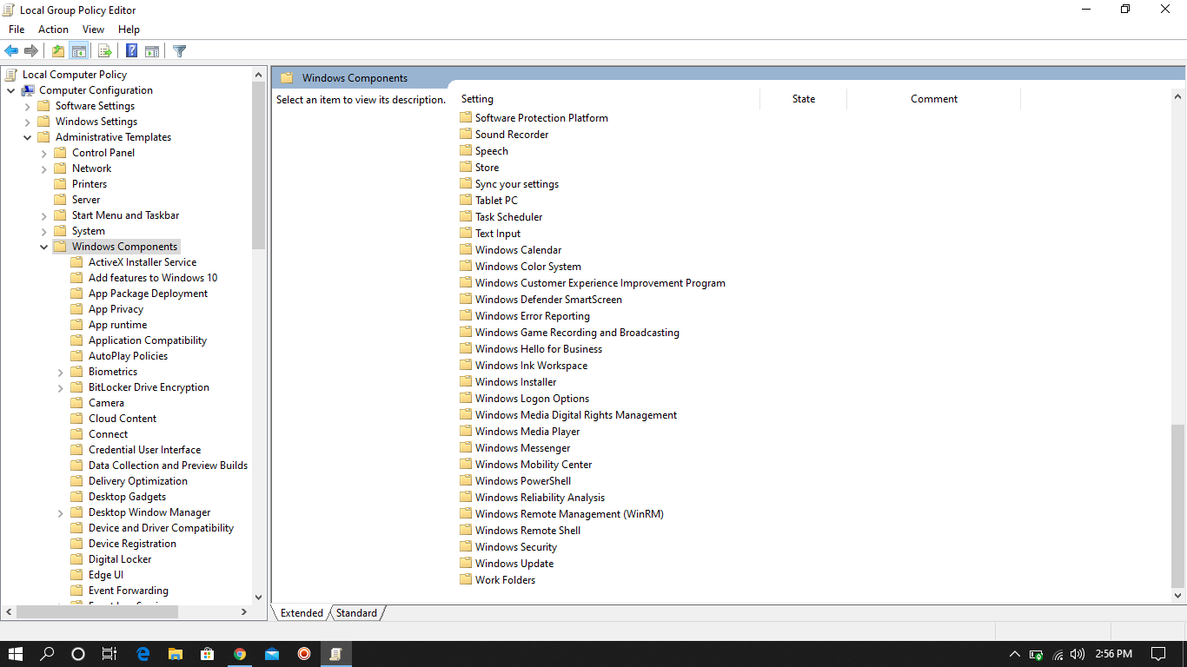Open Mail app from taskbar
This screenshot has width=1187, height=667.
[x=272, y=654]
